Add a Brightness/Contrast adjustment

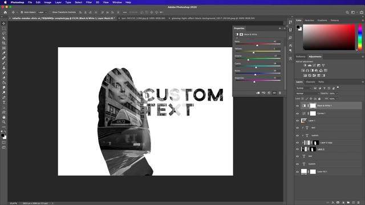pyautogui.click(x=305, y=65)
